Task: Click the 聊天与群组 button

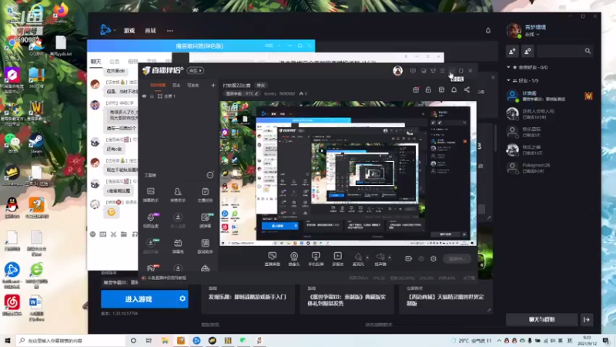Action: (542, 319)
